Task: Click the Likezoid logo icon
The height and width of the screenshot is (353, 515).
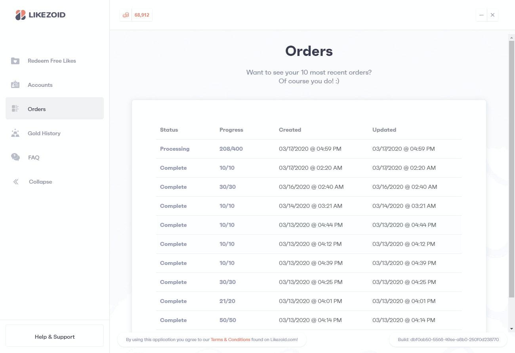Action: point(21,15)
